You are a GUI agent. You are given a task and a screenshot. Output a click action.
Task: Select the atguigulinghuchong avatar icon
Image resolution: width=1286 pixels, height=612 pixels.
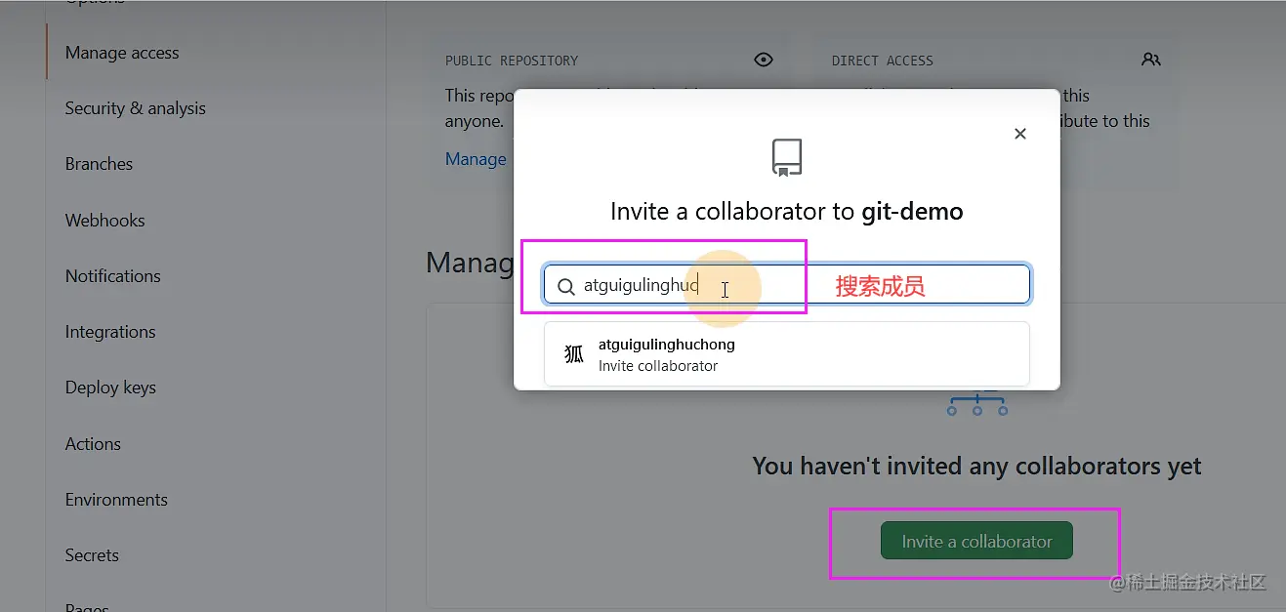point(574,354)
